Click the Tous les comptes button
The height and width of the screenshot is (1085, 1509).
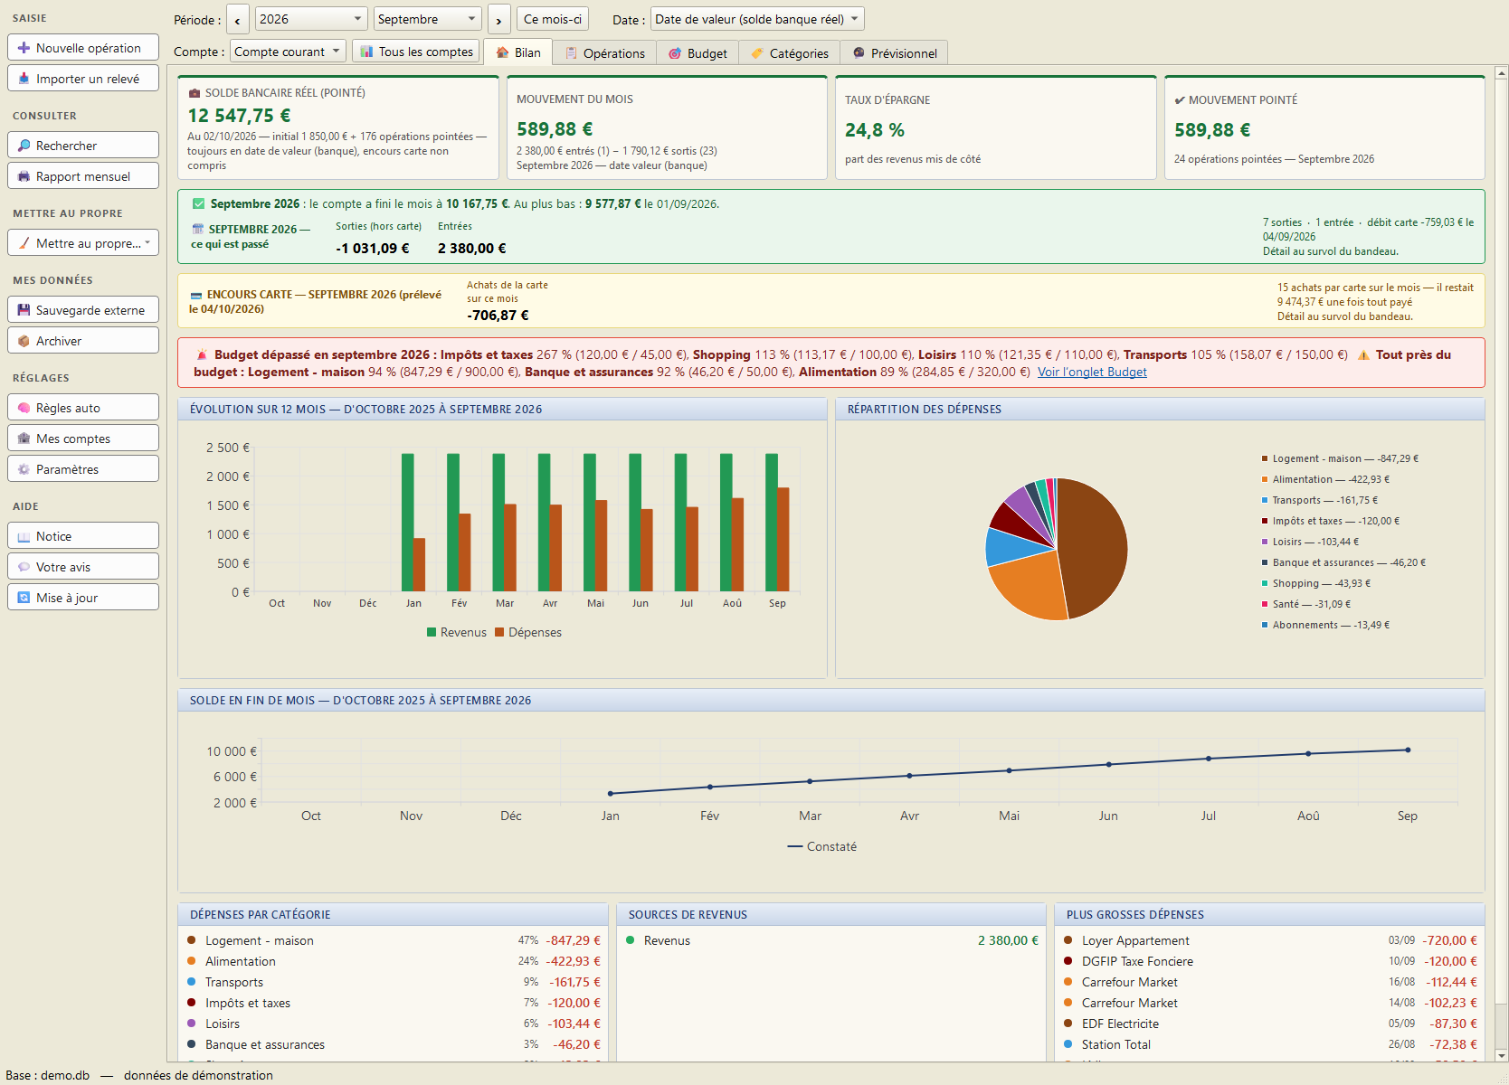tap(416, 52)
